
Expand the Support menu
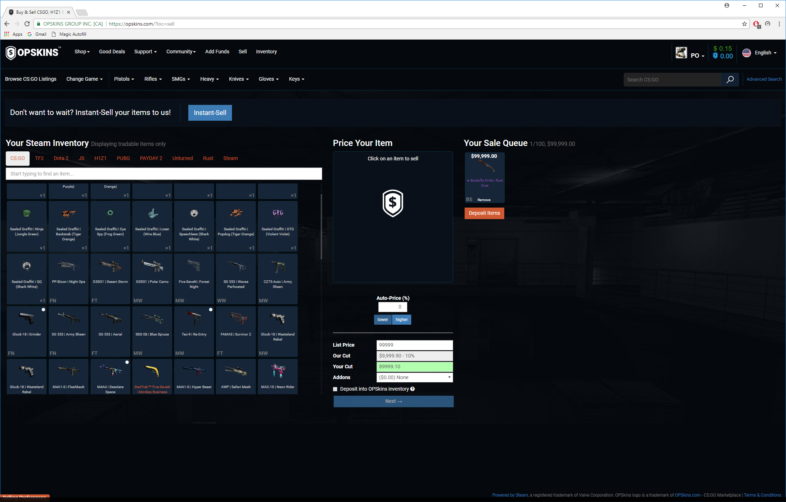[145, 52]
